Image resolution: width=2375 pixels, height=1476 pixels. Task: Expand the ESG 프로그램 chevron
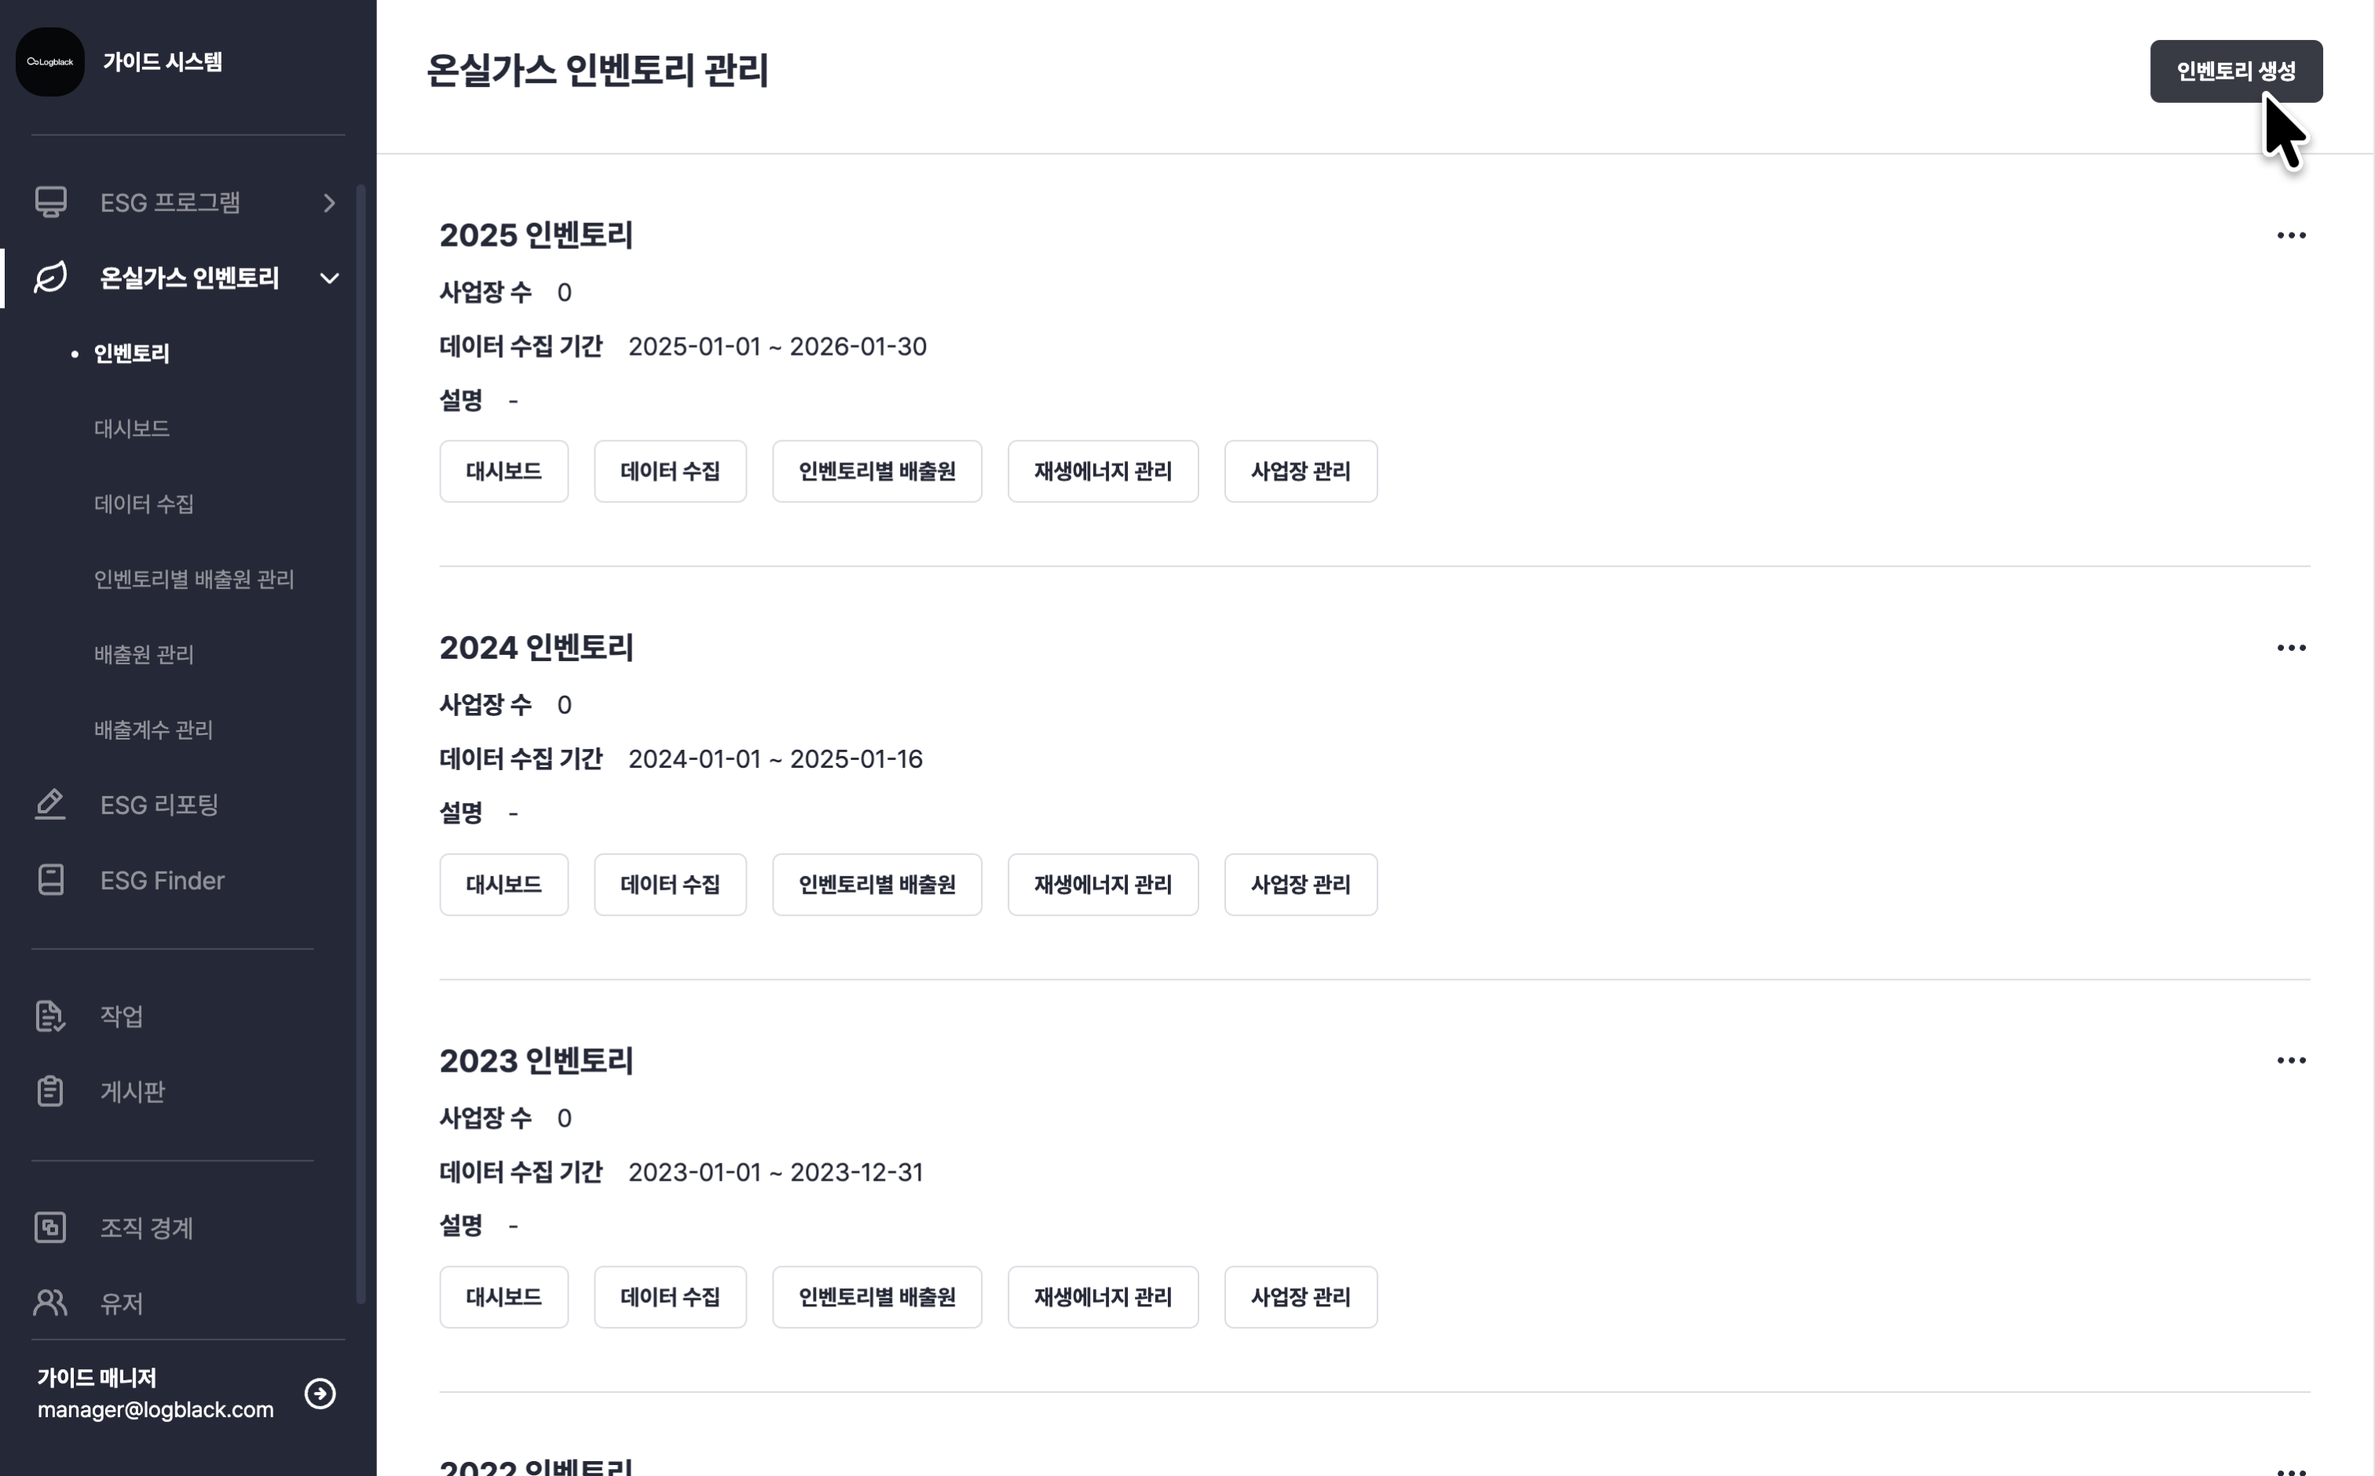(x=329, y=202)
